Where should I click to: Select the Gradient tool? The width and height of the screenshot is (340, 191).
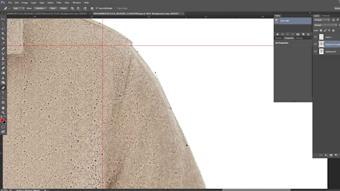click(3, 73)
